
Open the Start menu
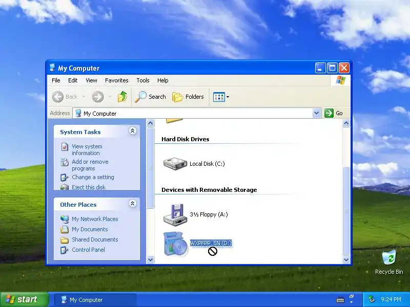[x=25, y=299]
